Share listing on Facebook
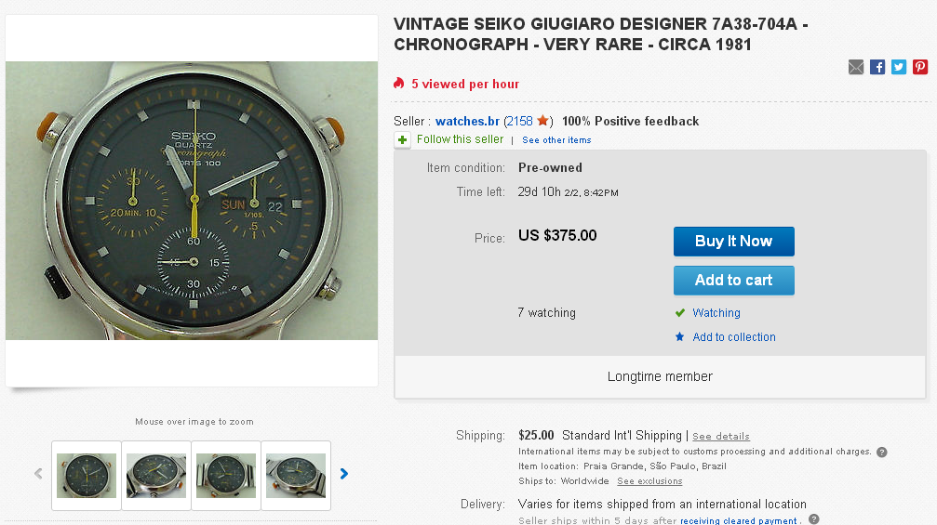This screenshot has width=937, height=525. pos(877,67)
